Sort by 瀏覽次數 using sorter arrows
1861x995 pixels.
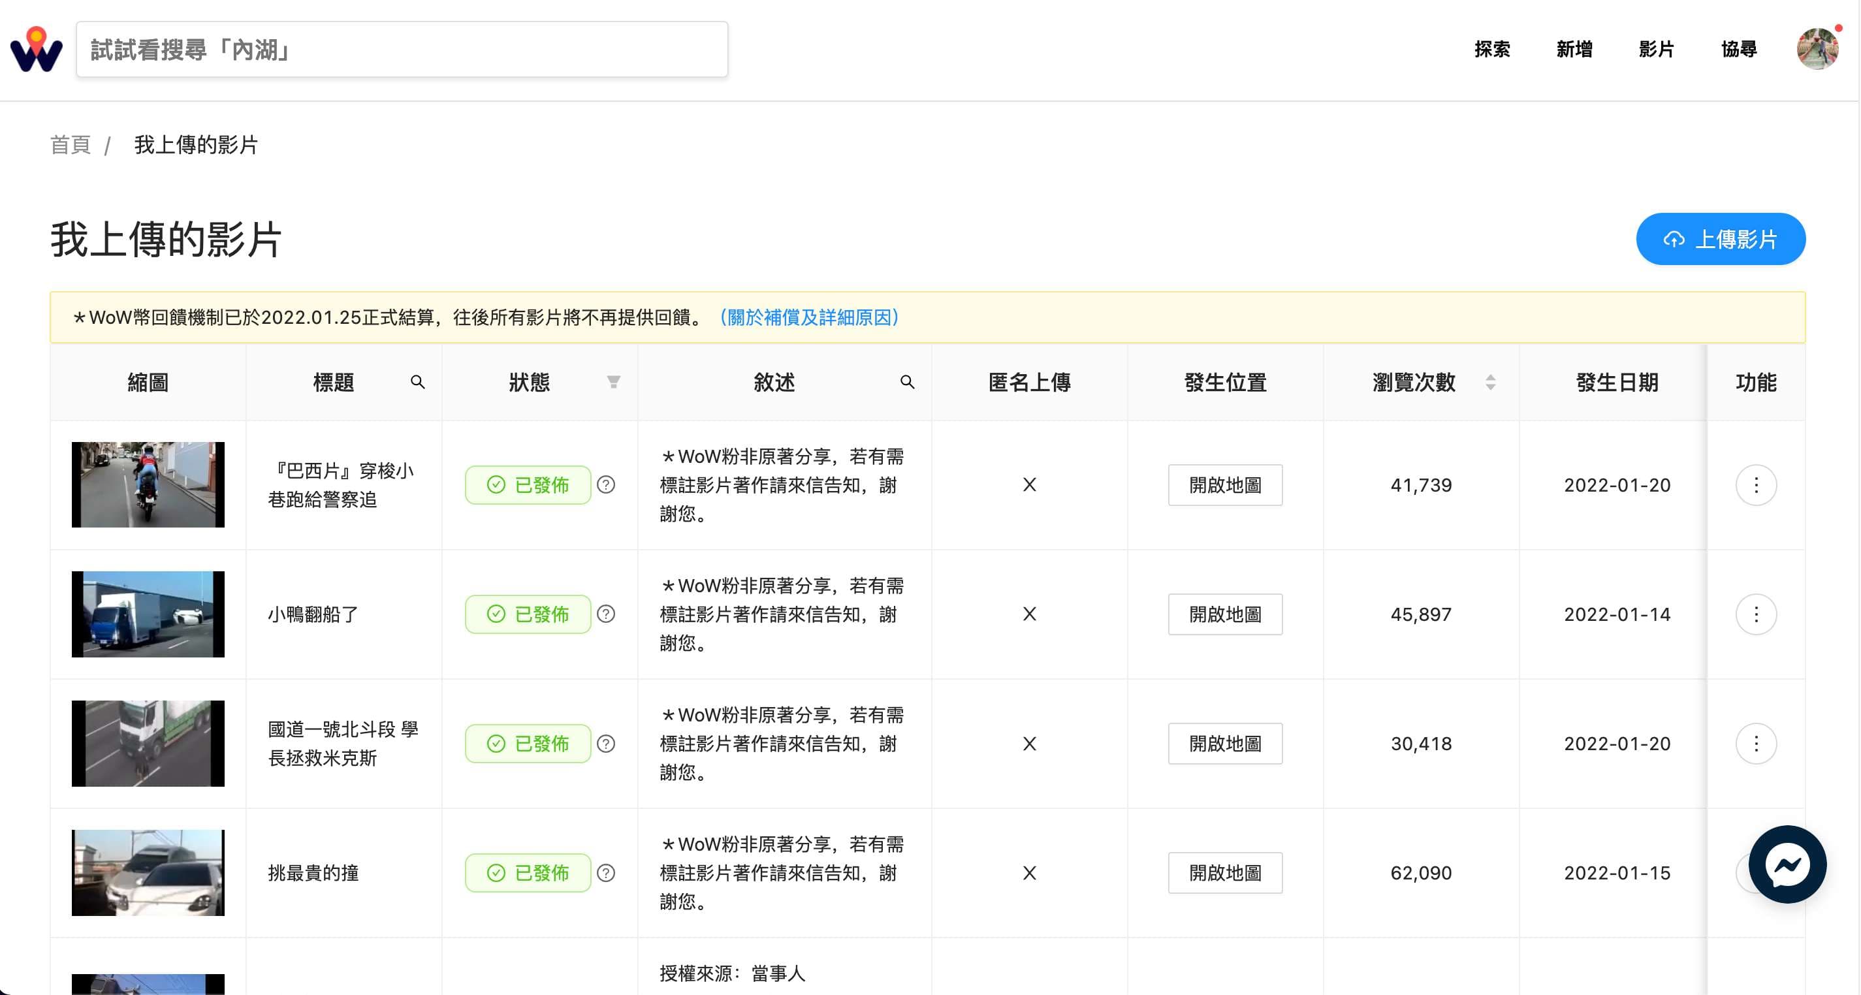click(1490, 381)
